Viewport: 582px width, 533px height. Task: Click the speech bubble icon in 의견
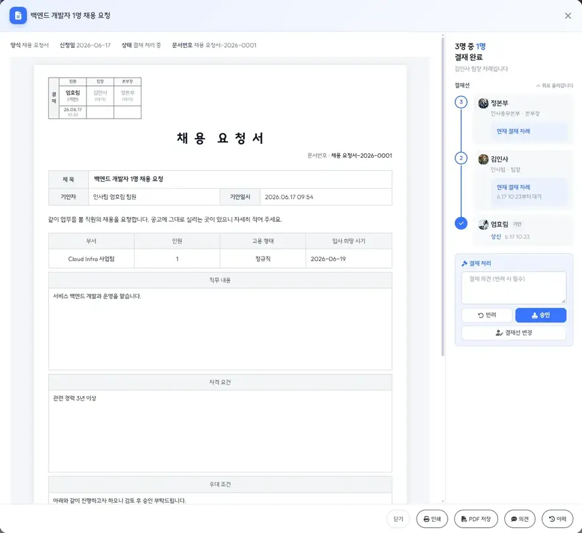point(514,519)
